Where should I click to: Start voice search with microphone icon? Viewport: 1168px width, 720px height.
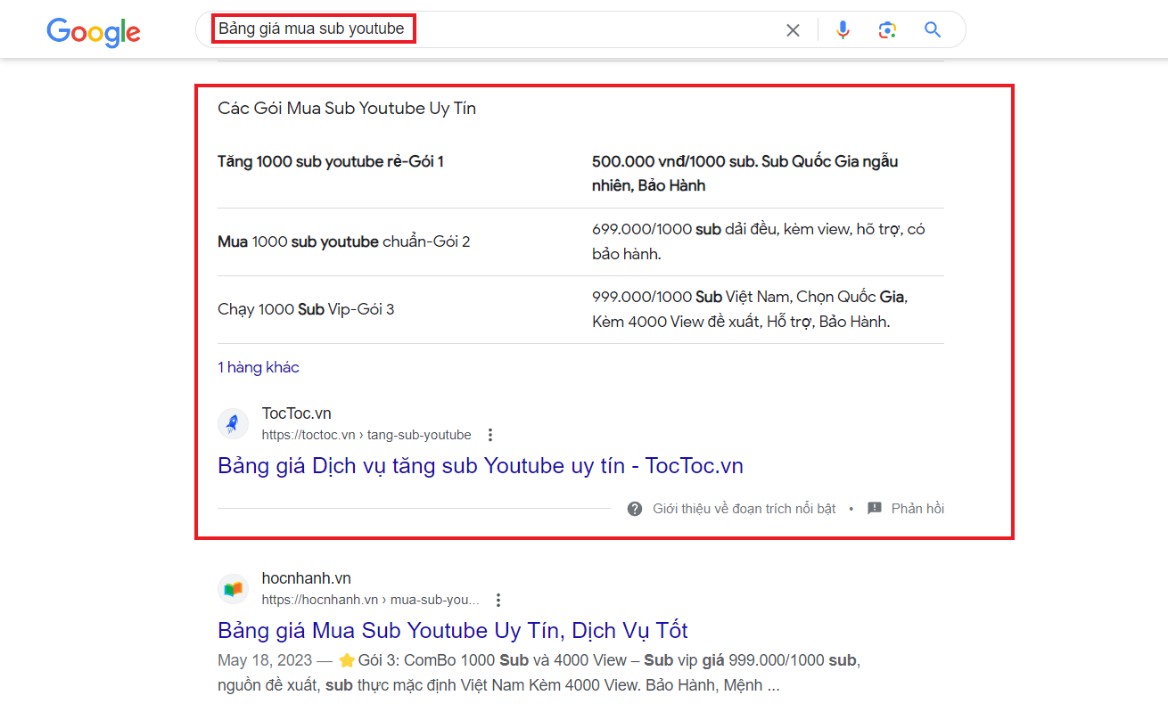point(843,30)
